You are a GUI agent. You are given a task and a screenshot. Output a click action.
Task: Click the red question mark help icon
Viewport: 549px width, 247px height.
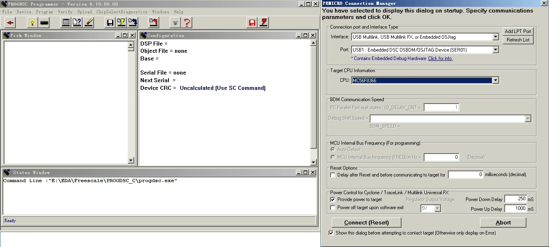(186, 23)
